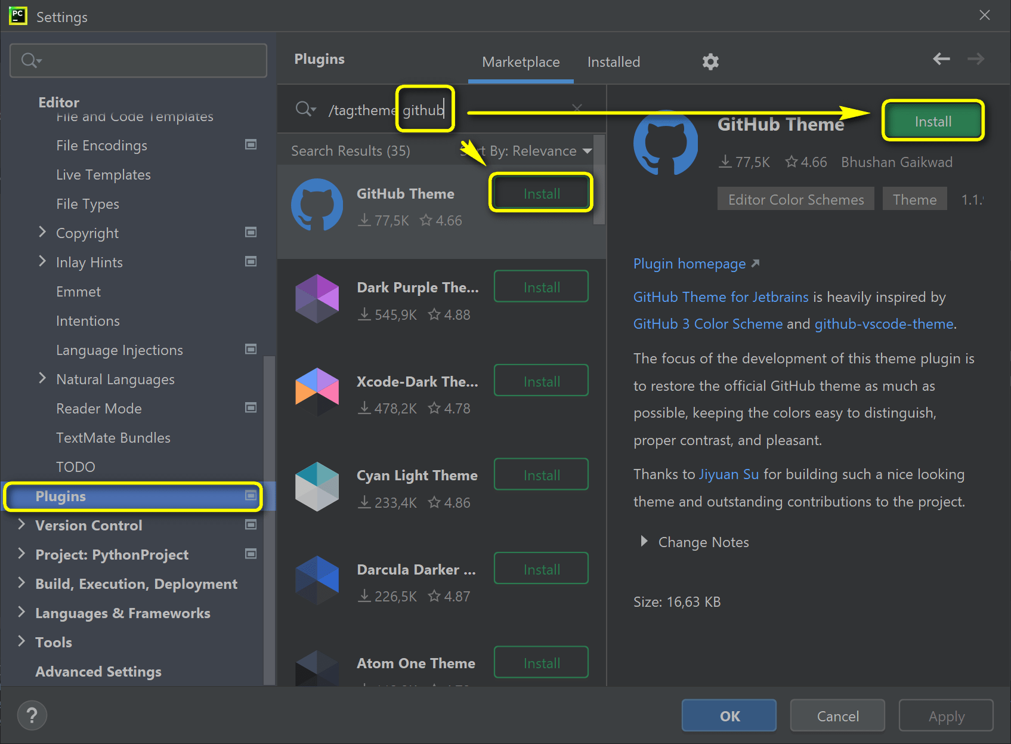The width and height of the screenshot is (1011, 744).
Task: Expand the Natural Languages tree node
Action: tap(42, 378)
